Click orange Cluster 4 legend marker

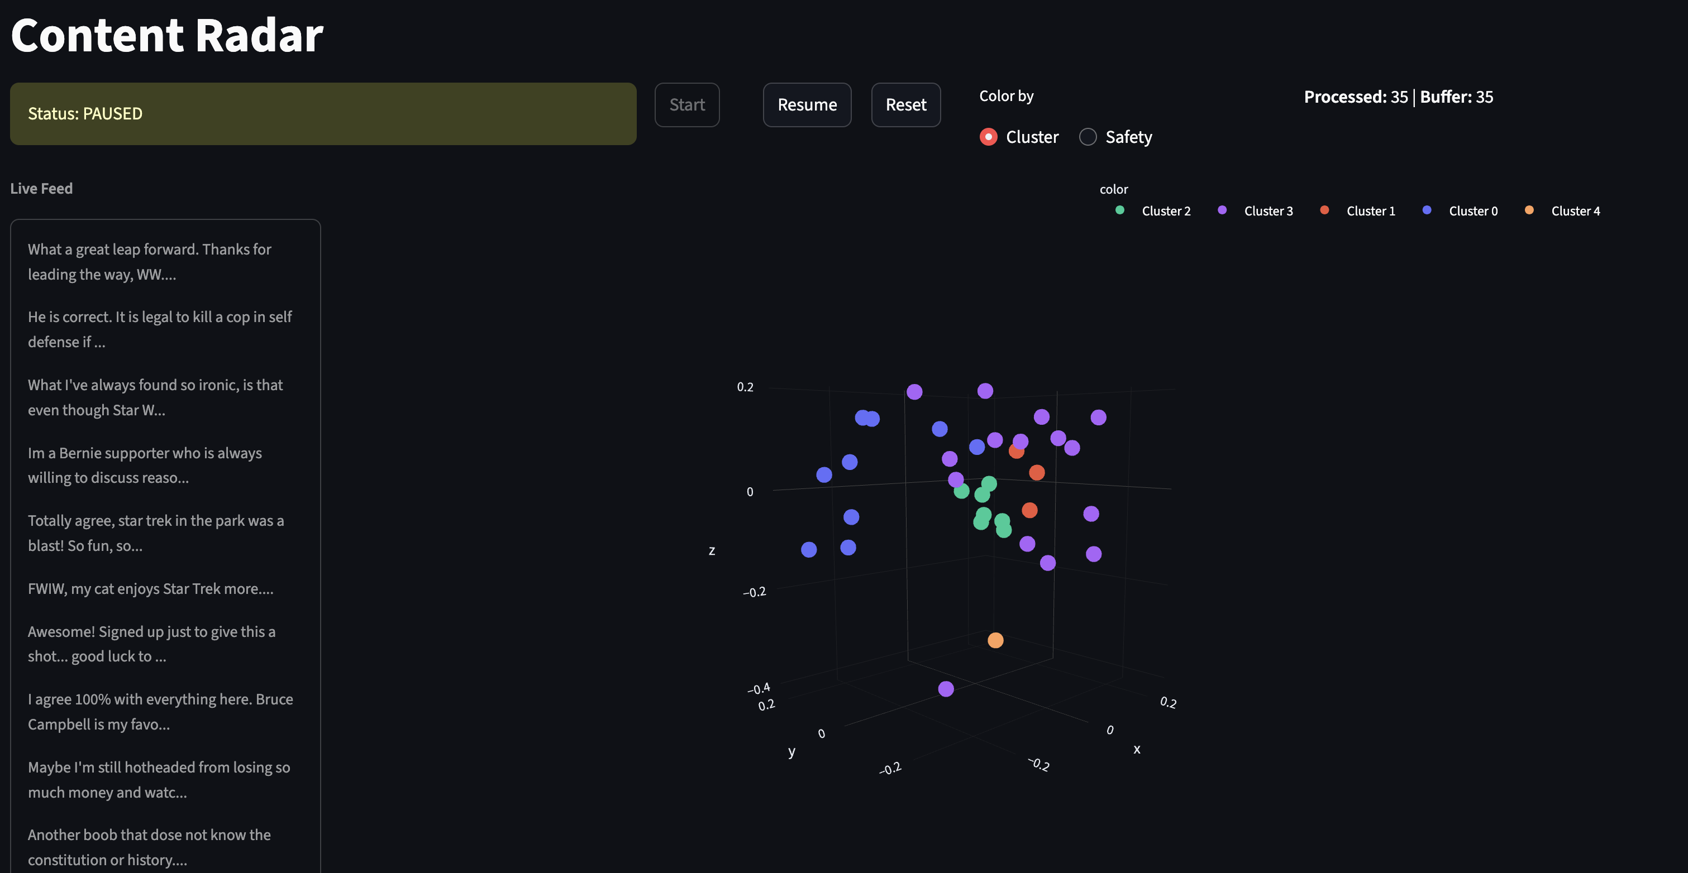click(1529, 210)
